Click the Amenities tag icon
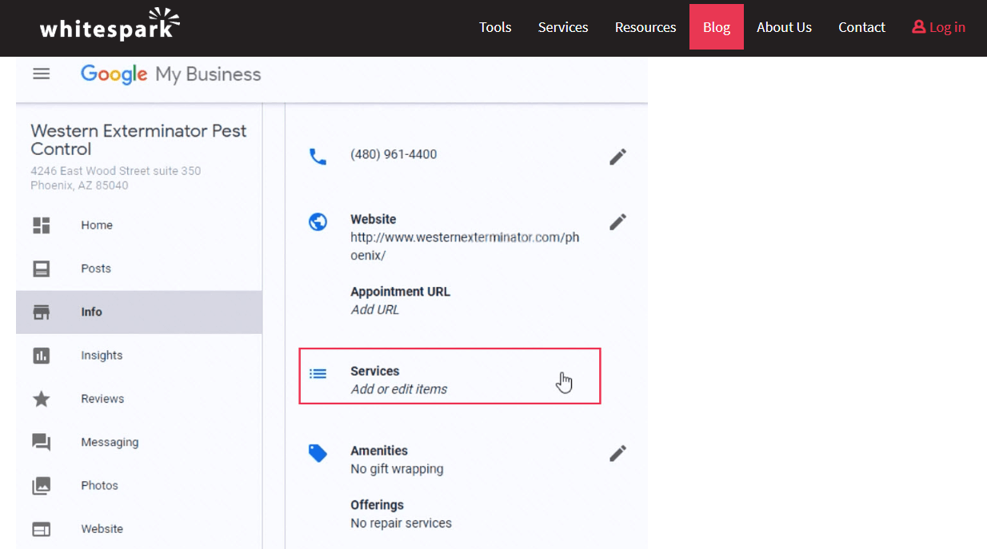This screenshot has height=549, width=987. [x=318, y=453]
